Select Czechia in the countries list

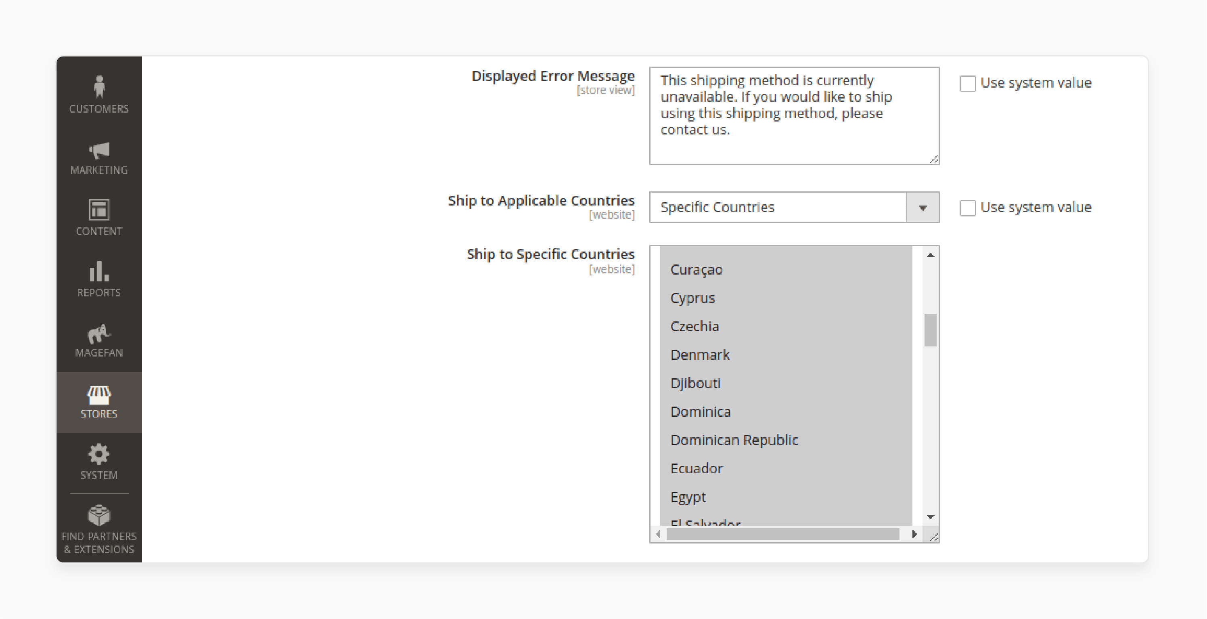coord(786,326)
